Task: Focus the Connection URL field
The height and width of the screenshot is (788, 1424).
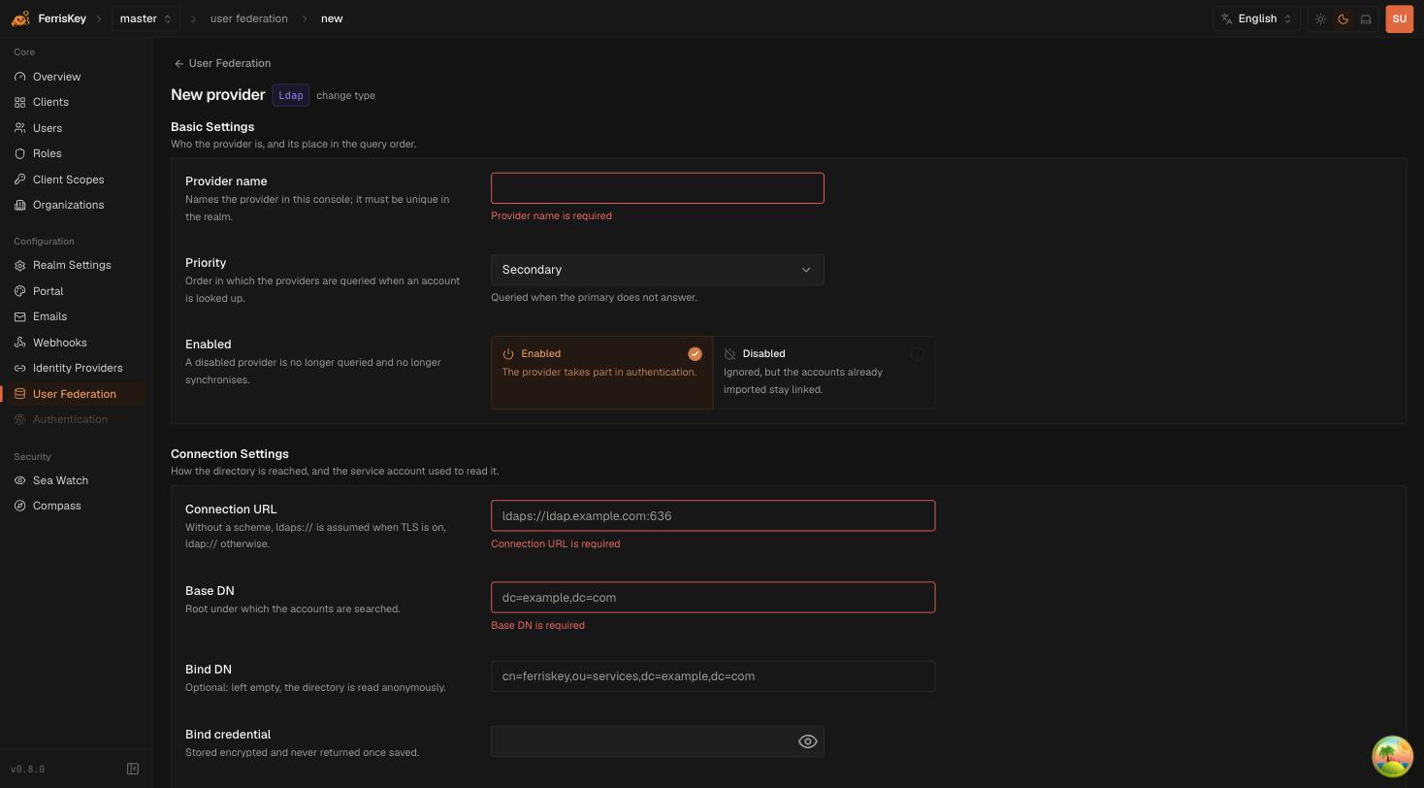Action: (713, 516)
